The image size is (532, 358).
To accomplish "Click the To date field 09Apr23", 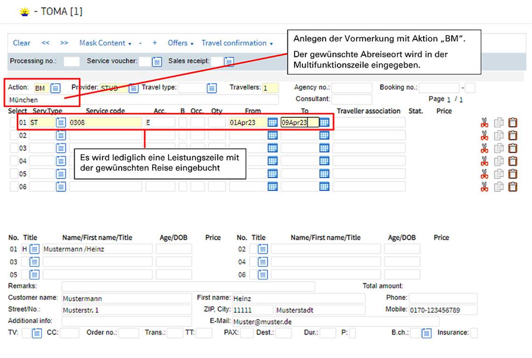I will coord(300,122).
